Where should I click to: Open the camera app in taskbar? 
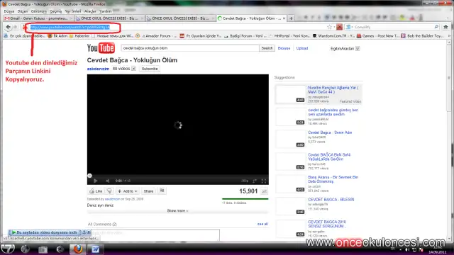point(43,249)
